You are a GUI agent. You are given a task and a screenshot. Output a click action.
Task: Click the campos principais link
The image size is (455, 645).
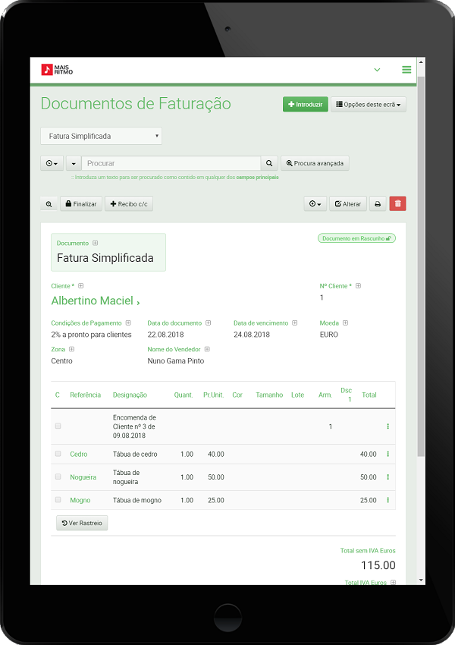(257, 178)
